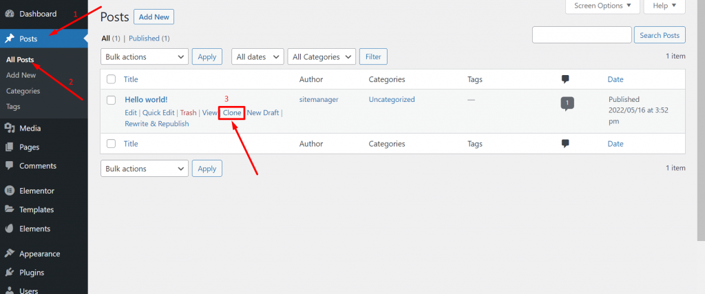Screen dimensions: 705x294
Task: Click the Pages icon in sidebar
Action: point(10,147)
